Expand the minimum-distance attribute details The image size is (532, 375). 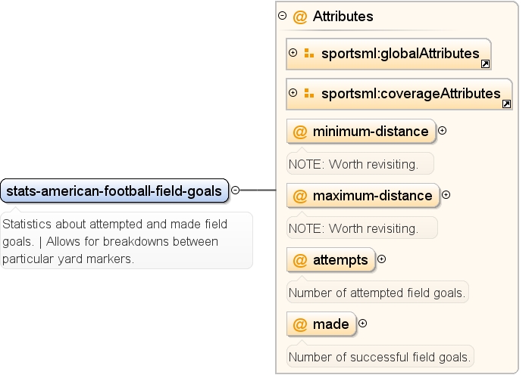pyautogui.click(x=442, y=131)
